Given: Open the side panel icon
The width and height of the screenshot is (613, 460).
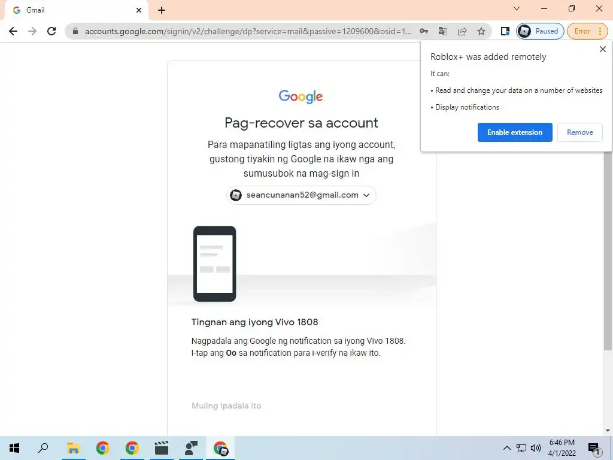Looking at the screenshot, I should 505,31.
